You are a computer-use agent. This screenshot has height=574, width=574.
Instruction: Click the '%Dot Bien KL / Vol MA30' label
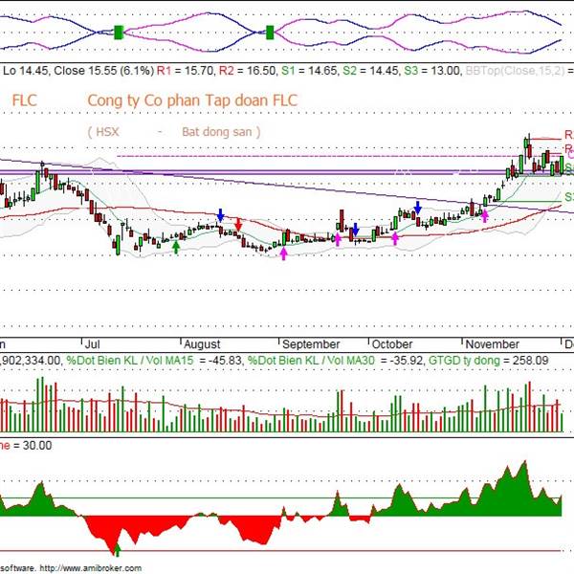(311, 361)
